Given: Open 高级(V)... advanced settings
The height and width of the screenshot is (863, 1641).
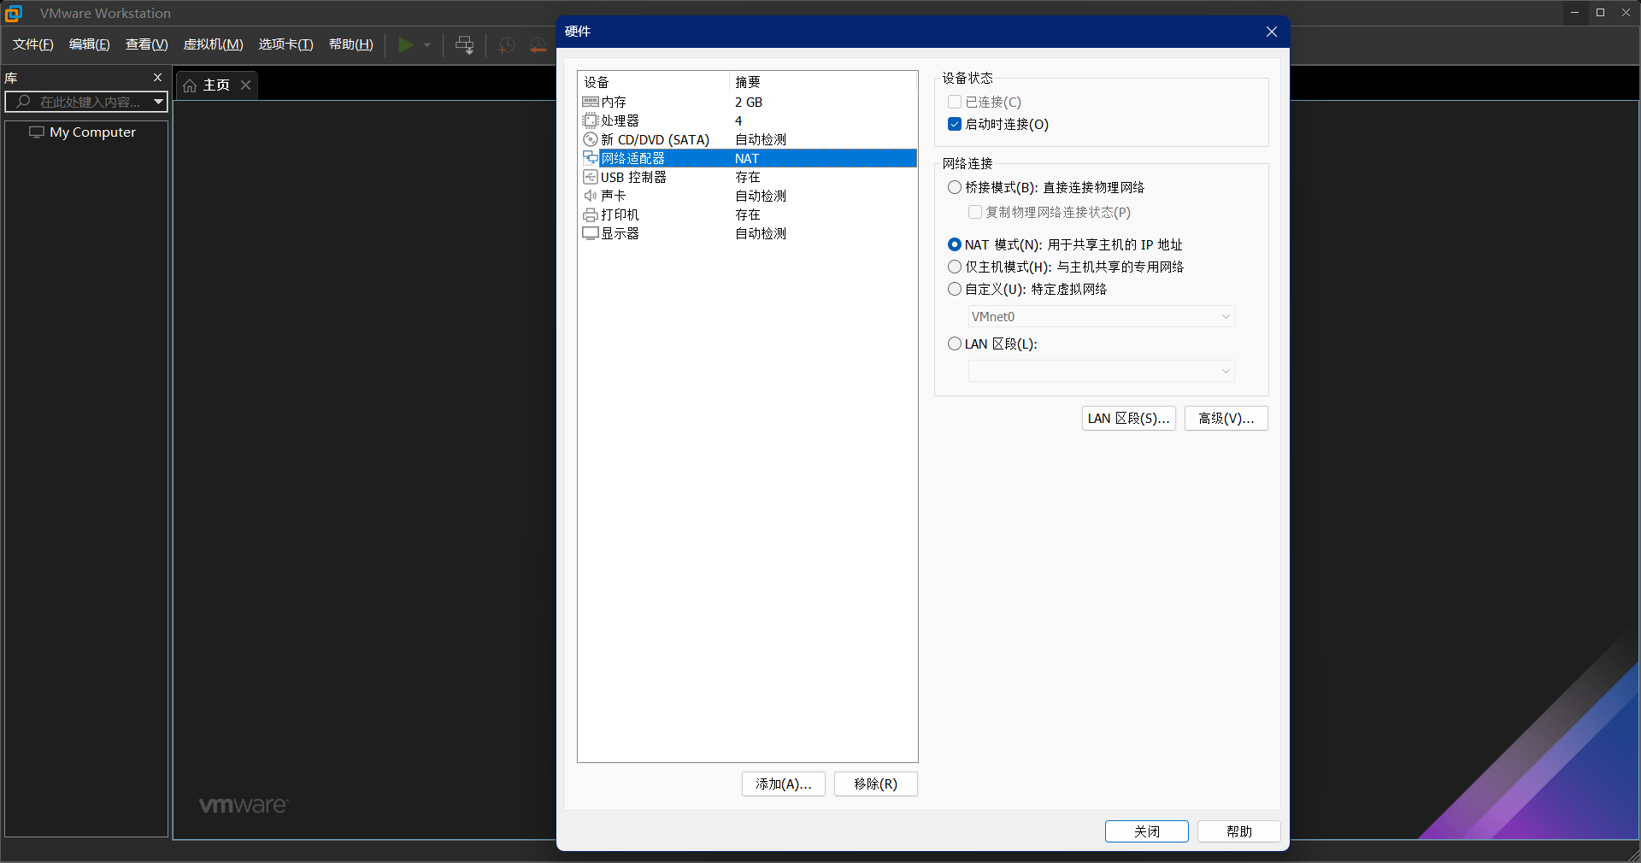Looking at the screenshot, I should 1226,418.
